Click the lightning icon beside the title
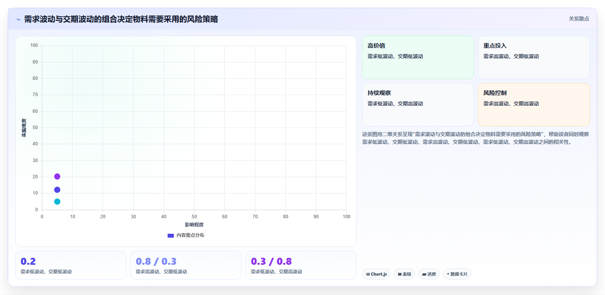This screenshot has width=605, height=295. 18,19
